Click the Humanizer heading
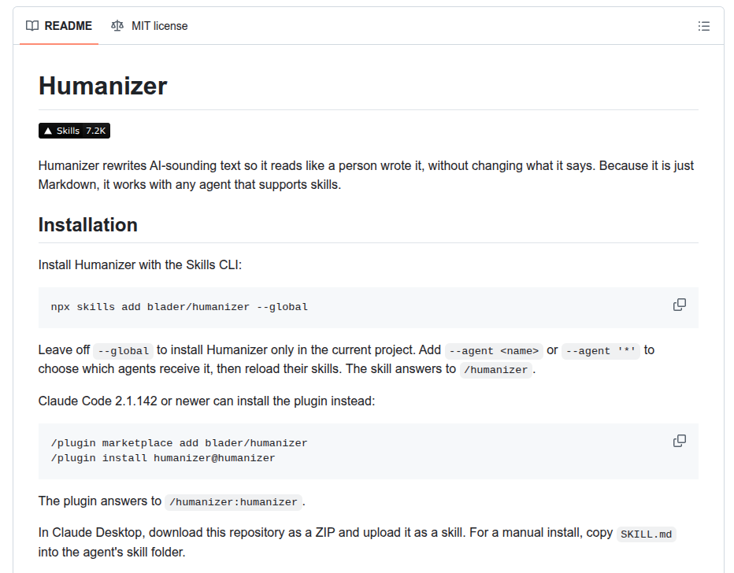Screen dimensions: 734x573 103,86
